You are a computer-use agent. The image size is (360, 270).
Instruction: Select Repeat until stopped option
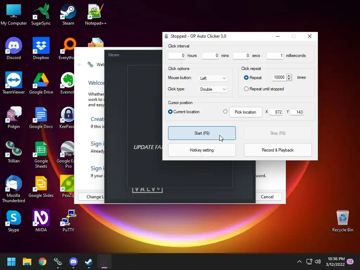point(246,89)
